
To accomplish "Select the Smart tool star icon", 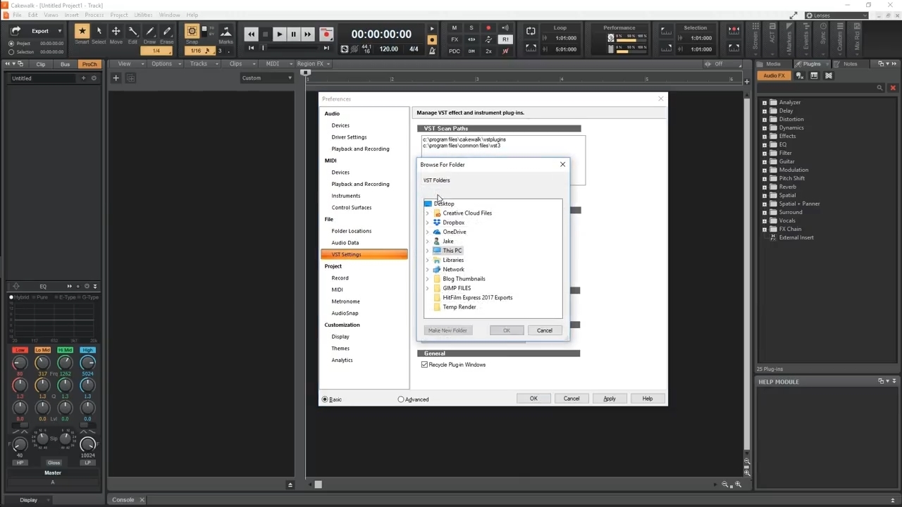I will click(82, 32).
